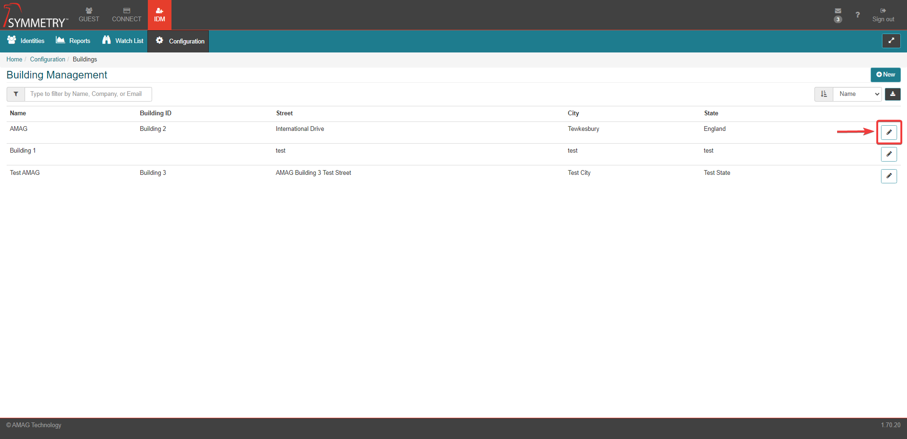Image resolution: width=907 pixels, height=439 pixels.
Task: Select the Test AMAG name cell
Action: (x=25, y=172)
